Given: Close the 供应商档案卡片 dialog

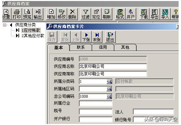Looking at the screenshot, I should 178,27.
